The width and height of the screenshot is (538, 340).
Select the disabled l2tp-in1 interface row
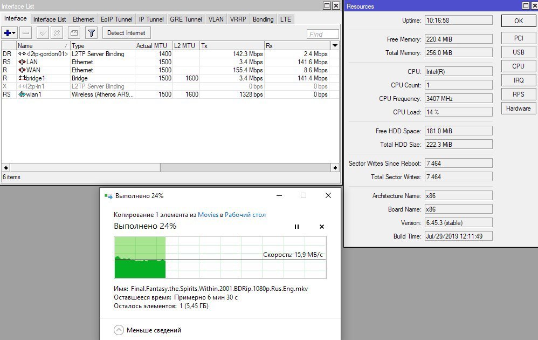point(165,86)
